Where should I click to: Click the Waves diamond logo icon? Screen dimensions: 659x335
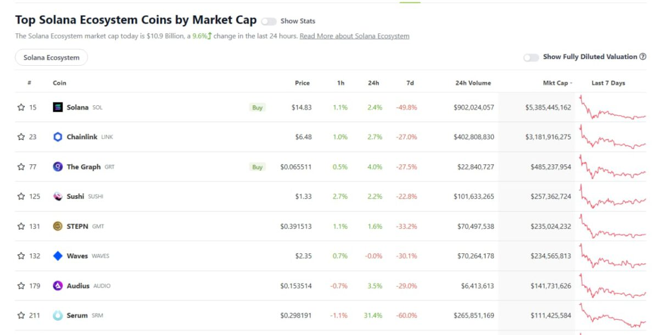coord(58,256)
